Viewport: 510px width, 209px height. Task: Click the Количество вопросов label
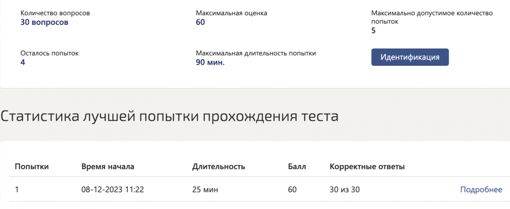[x=55, y=13]
